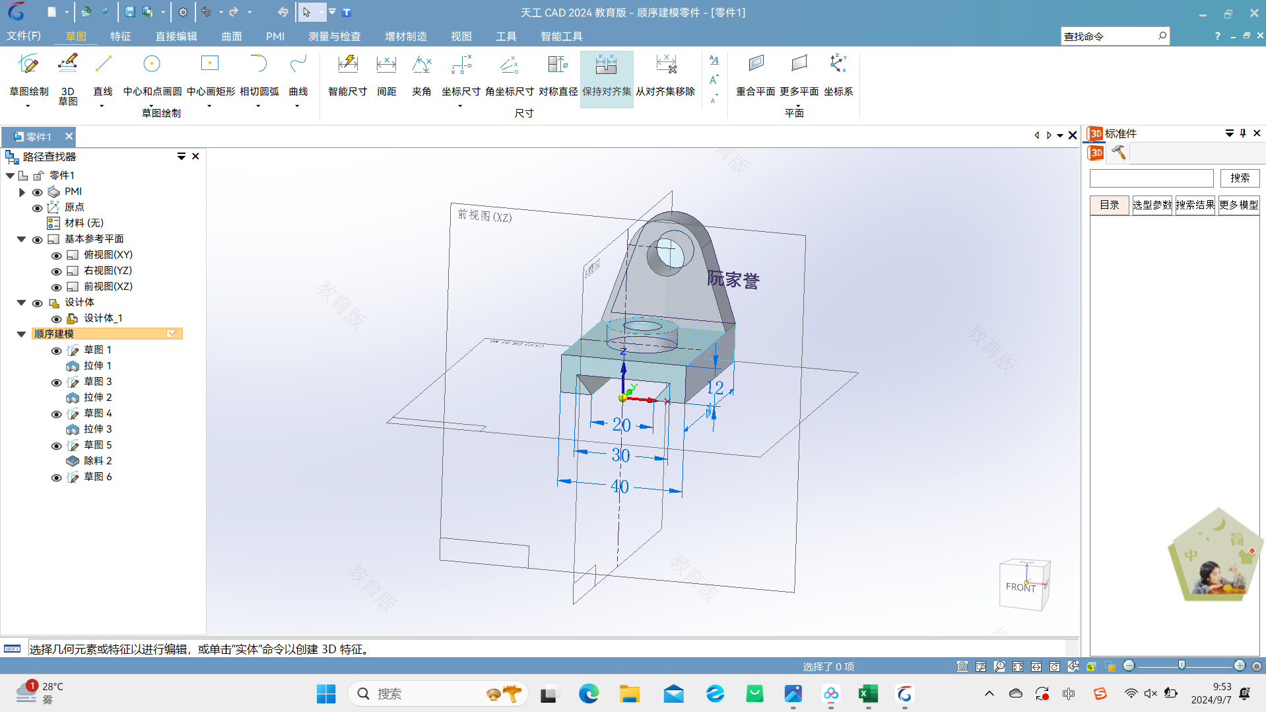Click the hammer icon in 标准件 panel
This screenshot has width=1266, height=712.
pyautogui.click(x=1118, y=153)
